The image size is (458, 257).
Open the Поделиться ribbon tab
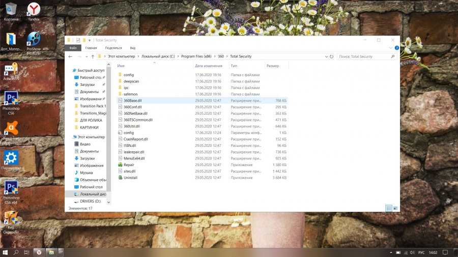coord(113,48)
